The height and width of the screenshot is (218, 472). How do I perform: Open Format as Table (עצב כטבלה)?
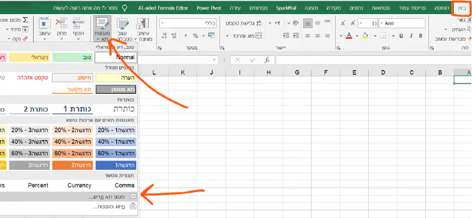[123, 29]
